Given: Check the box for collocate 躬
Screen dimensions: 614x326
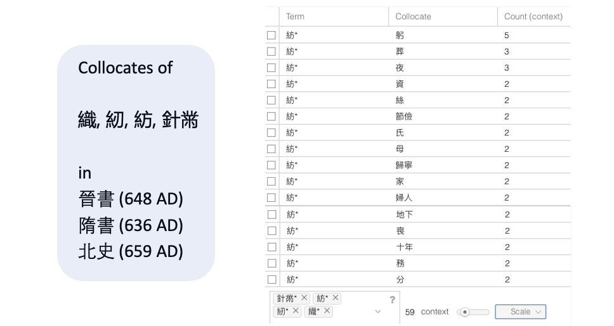Looking at the screenshot, I should pos(271,35).
